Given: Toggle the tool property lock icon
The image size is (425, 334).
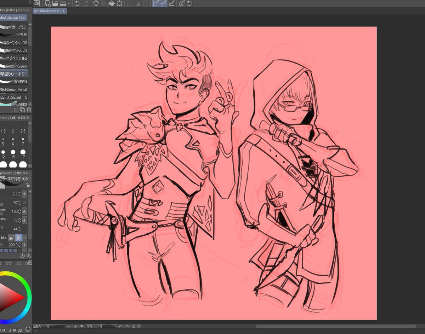Looking at the screenshot, I should tap(28, 185).
